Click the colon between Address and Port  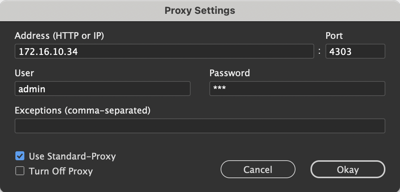[319, 52]
